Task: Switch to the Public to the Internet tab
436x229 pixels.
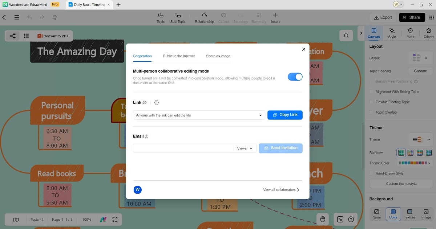Action: [179, 56]
